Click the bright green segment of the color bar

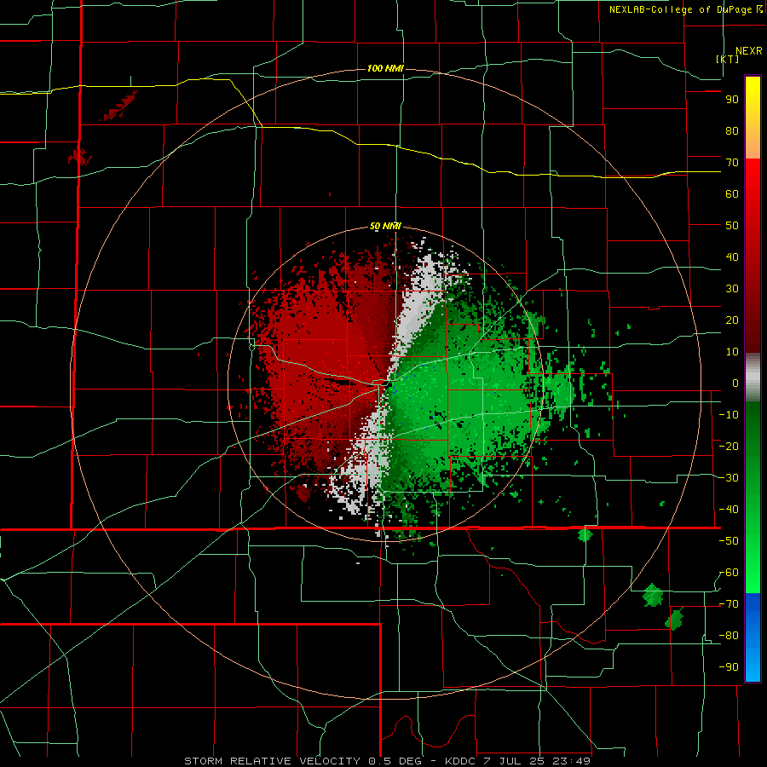753,497
